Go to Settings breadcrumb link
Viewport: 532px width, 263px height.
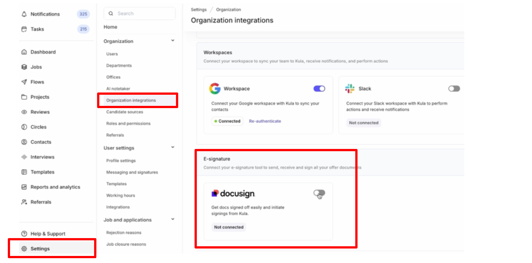tap(199, 10)
